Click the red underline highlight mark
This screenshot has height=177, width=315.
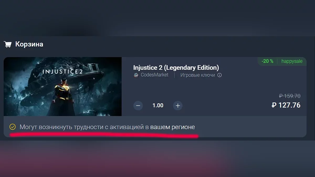104,135
